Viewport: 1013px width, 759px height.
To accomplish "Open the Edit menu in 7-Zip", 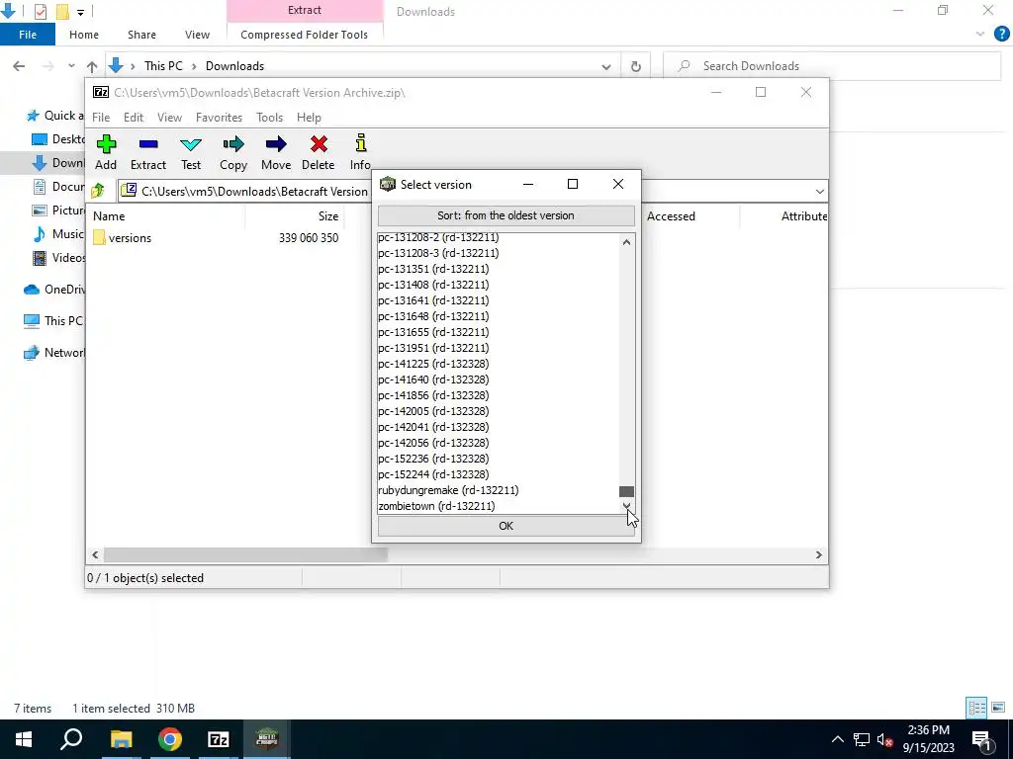I will click(134, 118).
